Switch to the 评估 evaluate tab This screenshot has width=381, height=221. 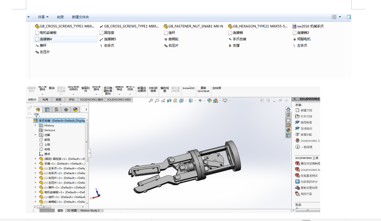click(71, 100)
